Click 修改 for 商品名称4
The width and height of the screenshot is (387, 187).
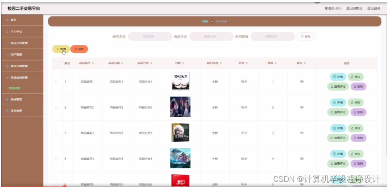pos(355,154)
